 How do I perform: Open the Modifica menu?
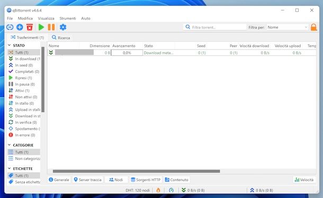pos(25,18)
